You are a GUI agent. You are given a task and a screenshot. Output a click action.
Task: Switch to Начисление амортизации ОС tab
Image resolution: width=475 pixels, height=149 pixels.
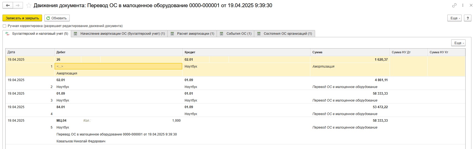click(119, 34)
